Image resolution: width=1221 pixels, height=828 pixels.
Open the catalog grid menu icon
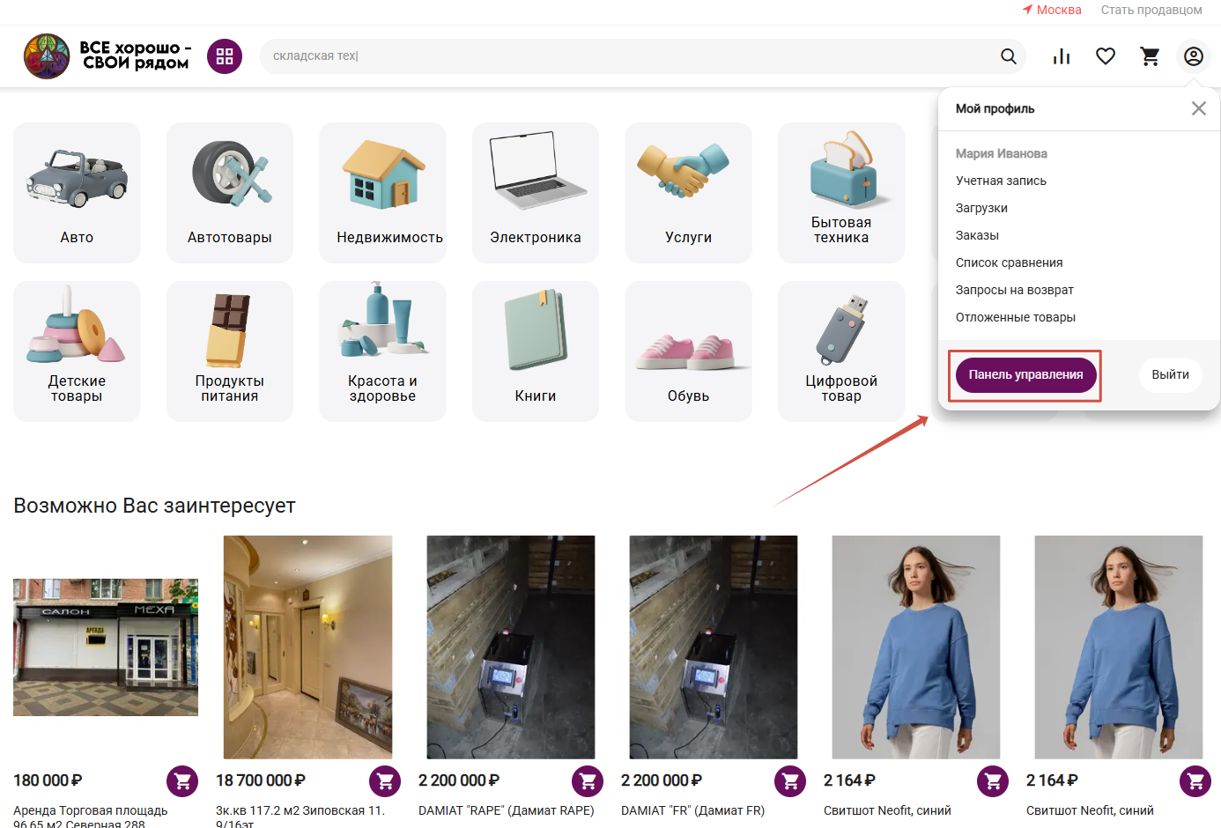225,56
